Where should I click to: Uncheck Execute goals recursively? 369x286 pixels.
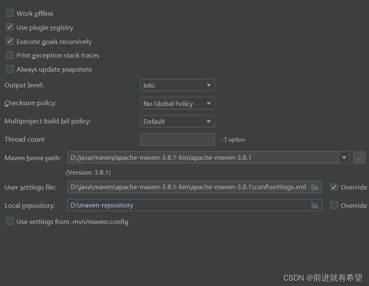pyautogui.click(x=10, y=41)
